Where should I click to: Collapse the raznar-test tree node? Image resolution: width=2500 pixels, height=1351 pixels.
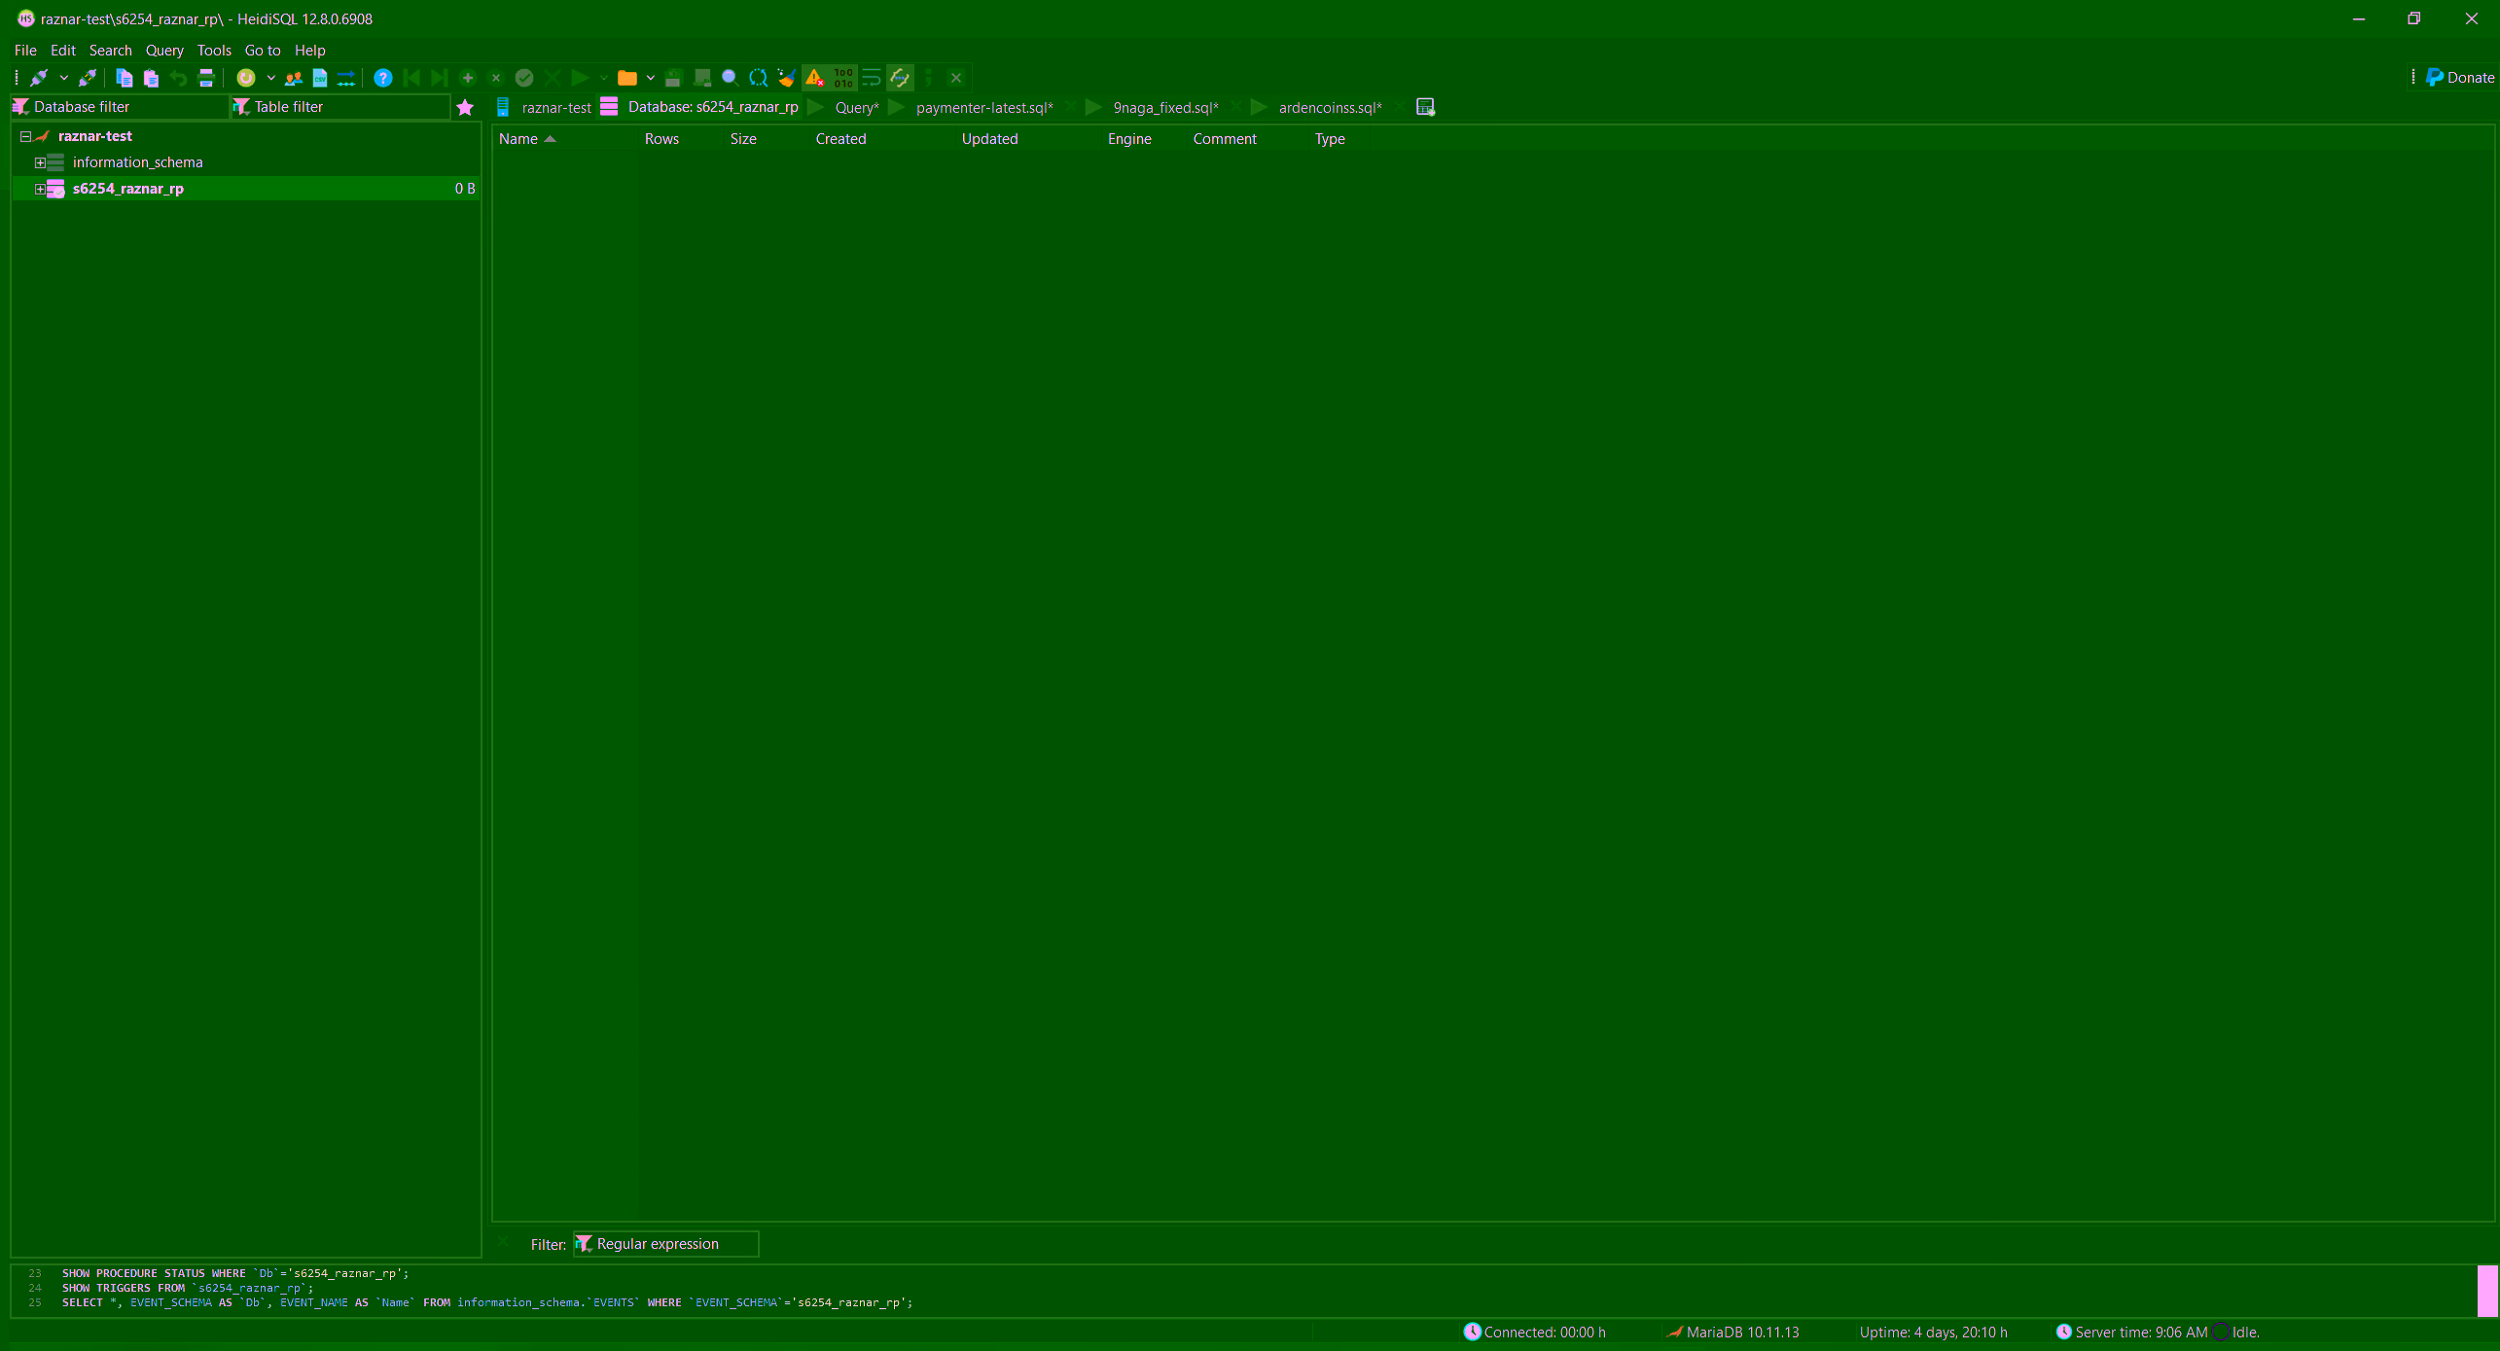point(25,136)
